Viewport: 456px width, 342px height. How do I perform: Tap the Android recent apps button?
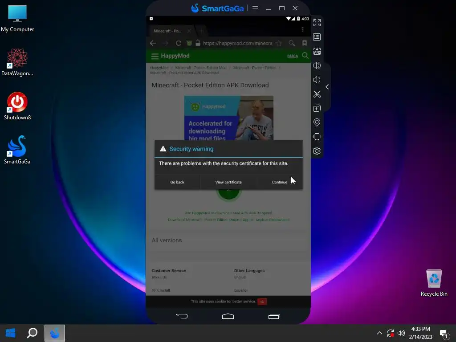(x=274, y=316)
